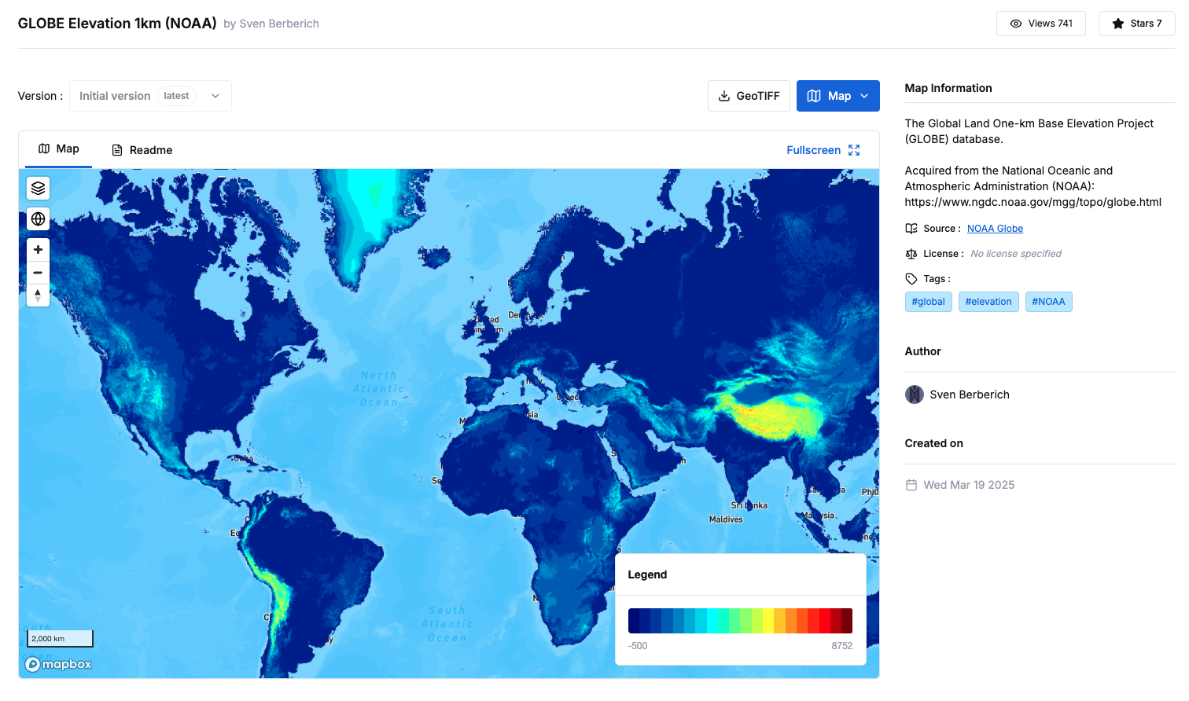Screen dimensions: 1189x701
Task: Enter Fullscreen map view
Action: coord(823,150)
